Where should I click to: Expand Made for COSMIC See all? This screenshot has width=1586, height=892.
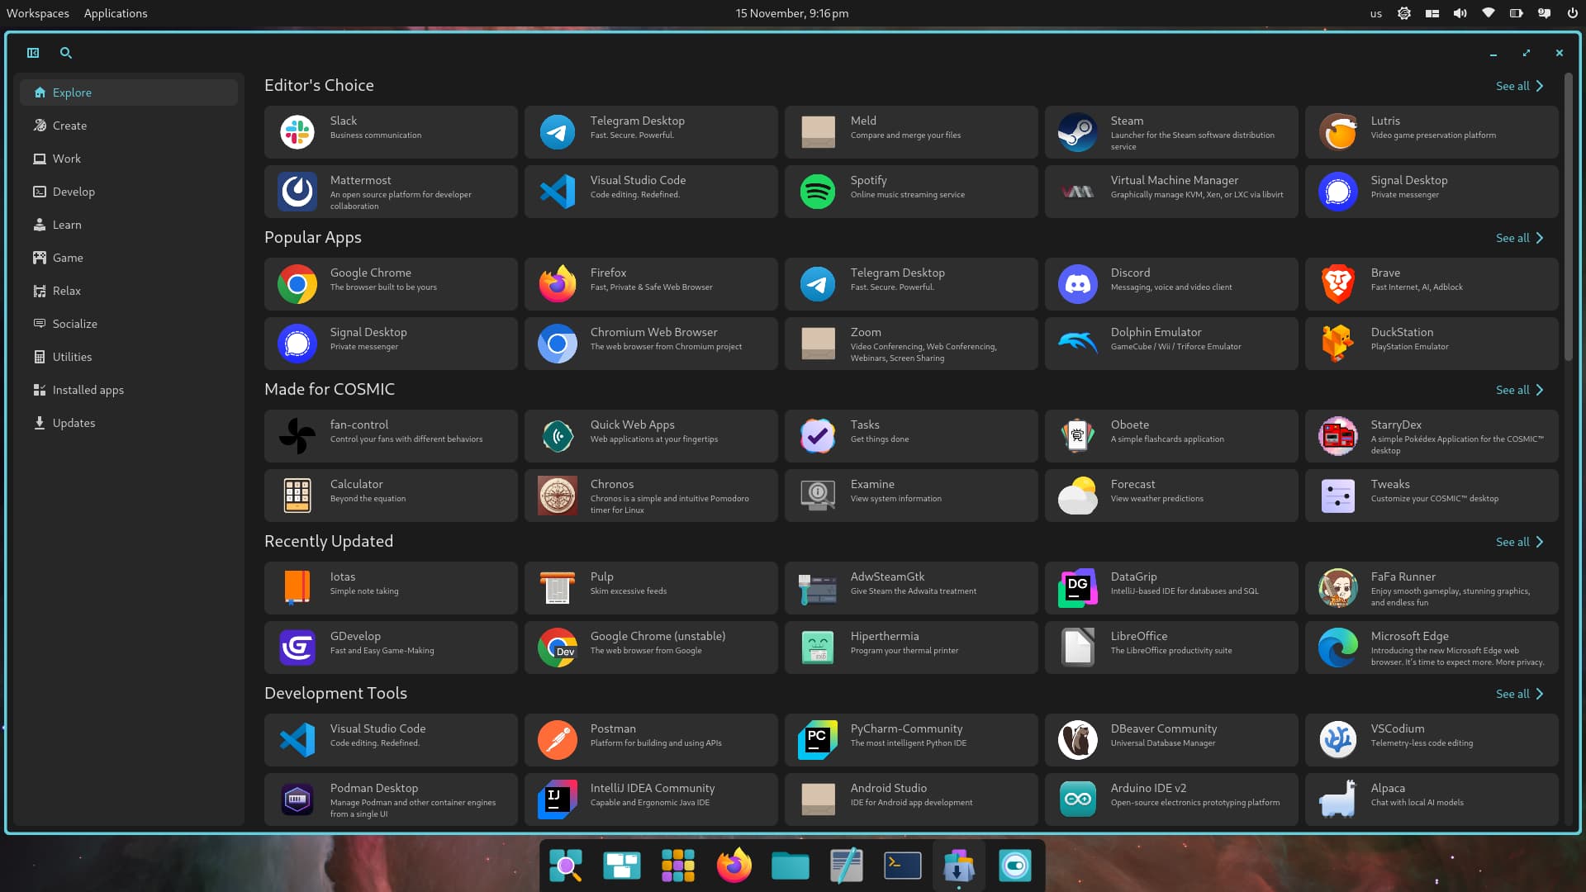pos(1519,390)
